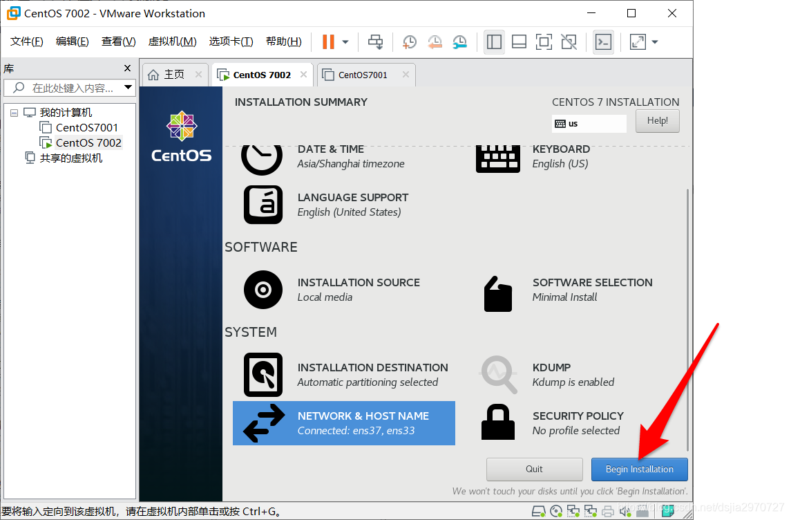The image size is (791, 520).
Task: Open SOFTWARE SELECTION package icon
Action: pos(498,294)
